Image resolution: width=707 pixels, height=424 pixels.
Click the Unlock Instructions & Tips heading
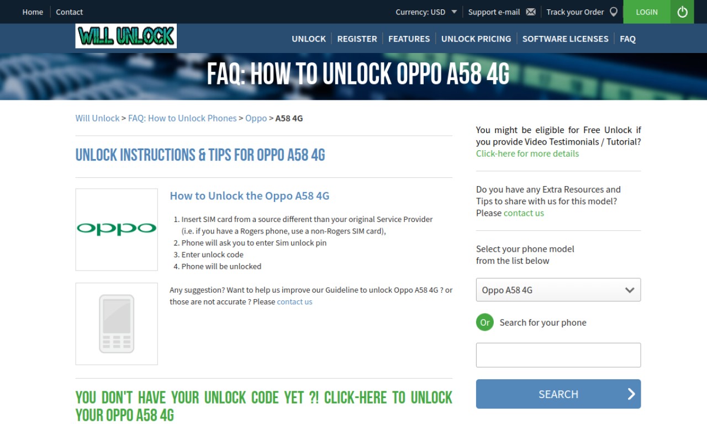(201, 155)
